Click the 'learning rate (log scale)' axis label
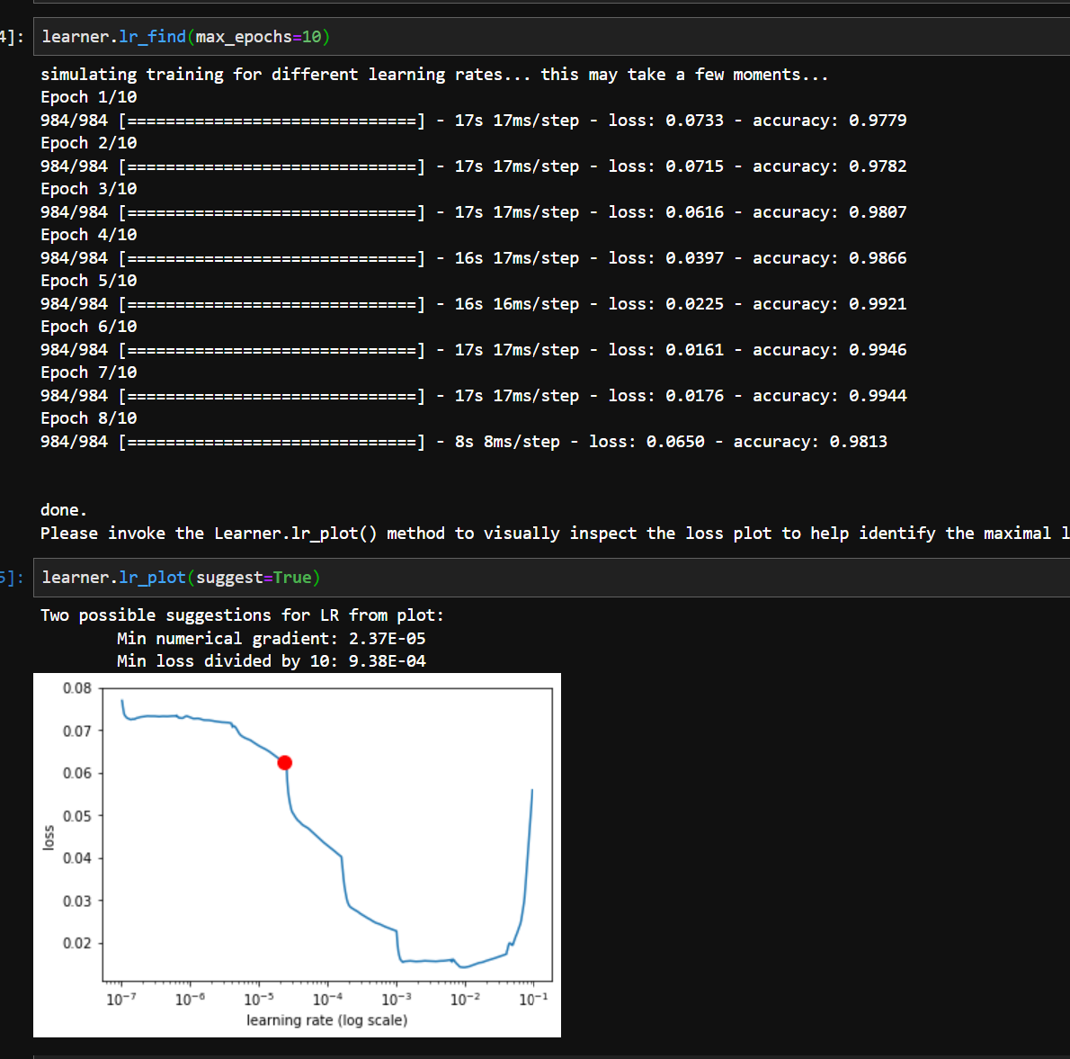 point(327,1020)
